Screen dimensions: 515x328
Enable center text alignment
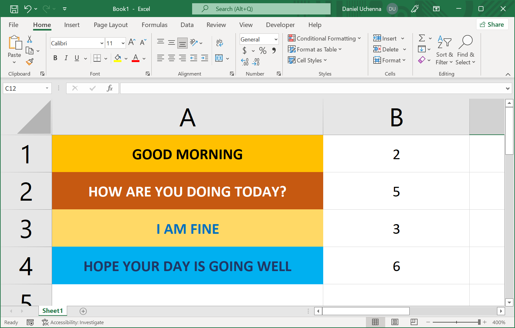click(171, 58)
